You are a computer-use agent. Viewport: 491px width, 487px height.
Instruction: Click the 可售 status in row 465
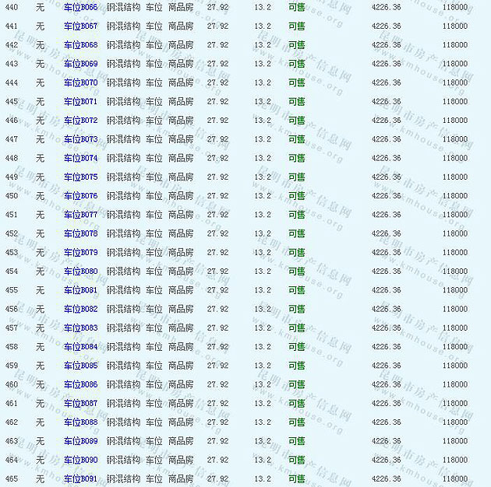click(296, 479)
